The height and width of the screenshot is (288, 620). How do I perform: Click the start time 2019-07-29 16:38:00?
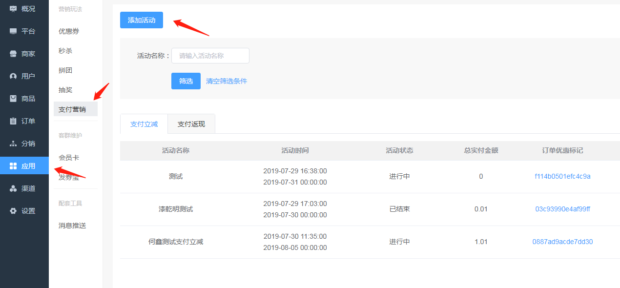click(x=295, y=171)
